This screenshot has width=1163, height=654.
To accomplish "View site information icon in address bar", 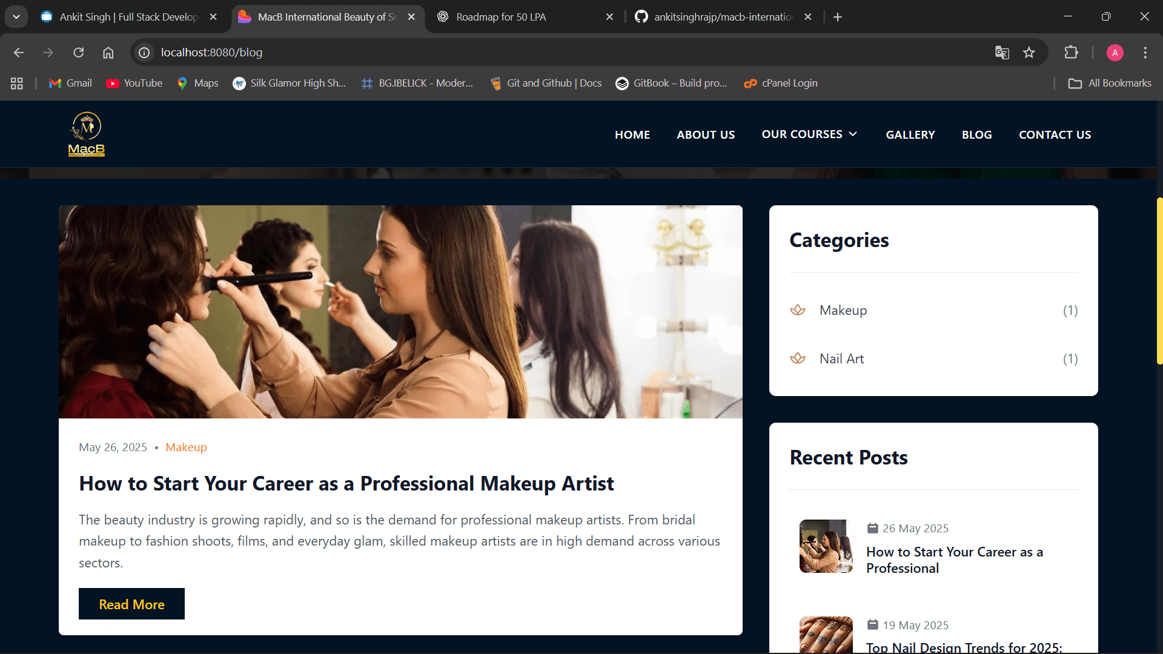I will [144, 53].
